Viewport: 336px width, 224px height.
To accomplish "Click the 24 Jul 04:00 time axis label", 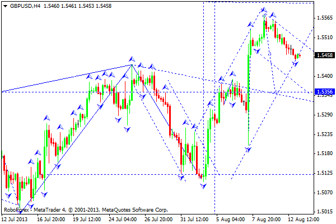I will (x=123, y=220).
